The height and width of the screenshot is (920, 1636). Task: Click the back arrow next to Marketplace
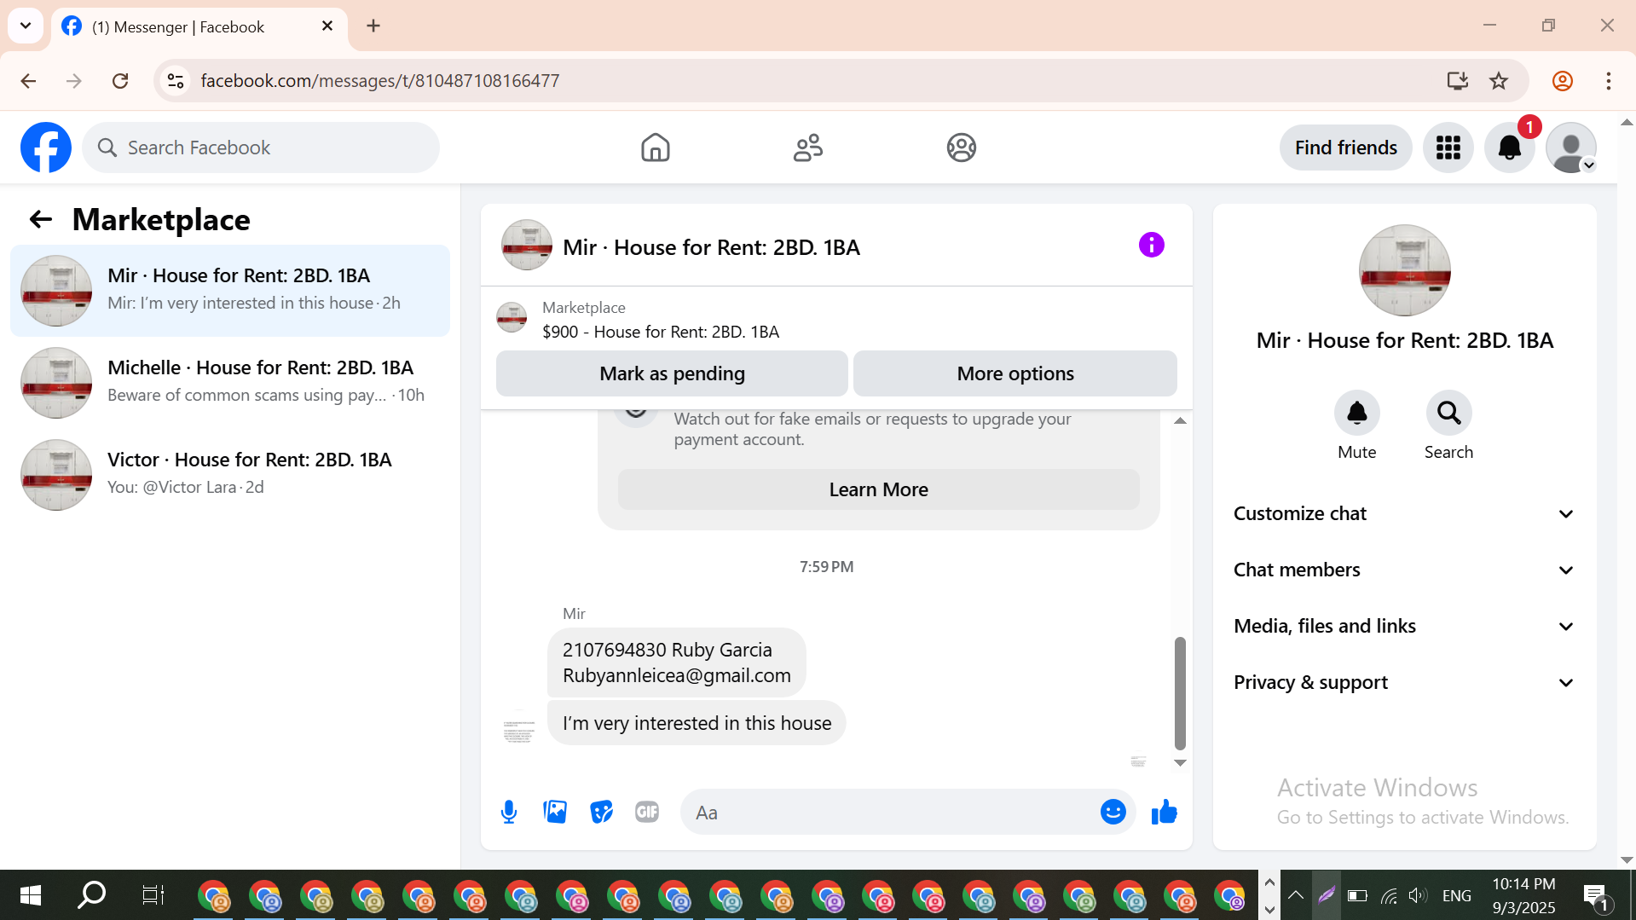point(40,220)
